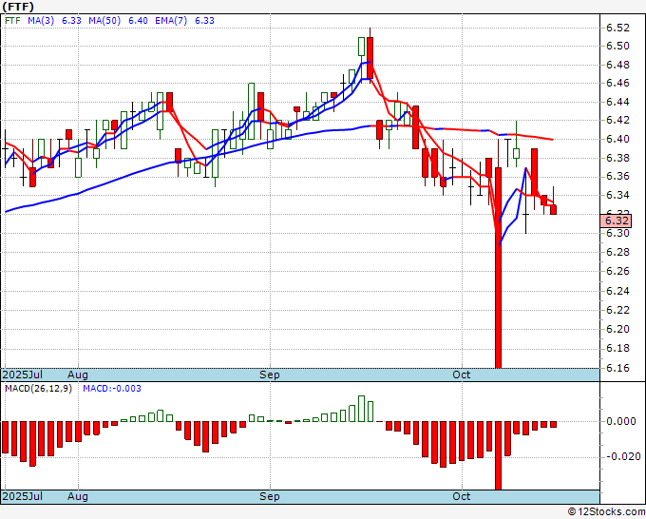Click the 6.22 price axis label
The height and width of the screenshot is (519, 646).
tap(617, 310)
